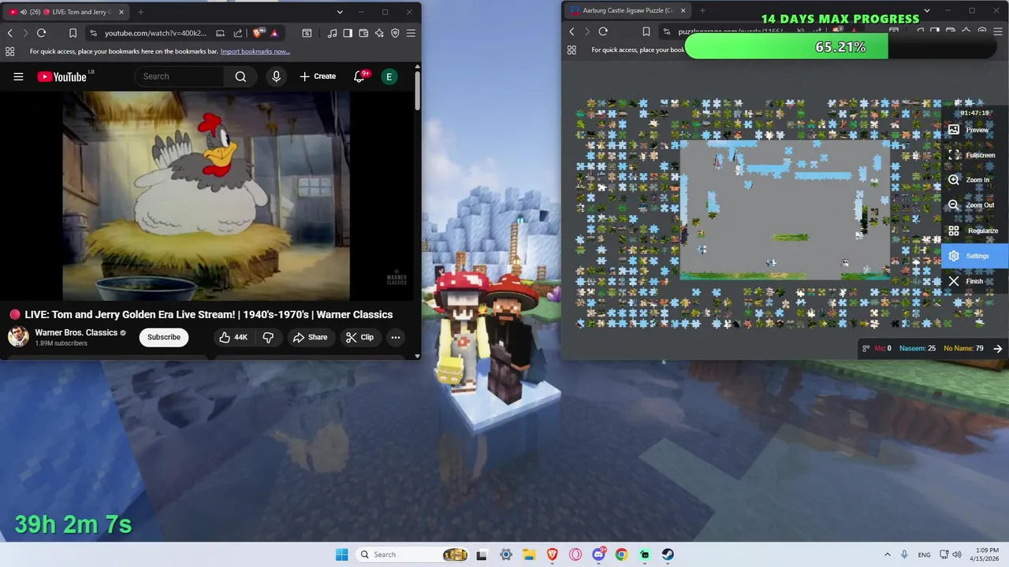Open a new tab in the puzzle window
Viewport: 1009px width, 567px height.
(x=702, y=10)
